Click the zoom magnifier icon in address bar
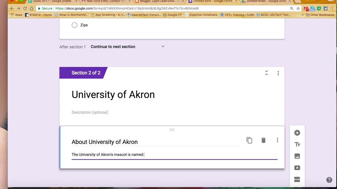Screen dimensions: 337x189 (292, 8)
